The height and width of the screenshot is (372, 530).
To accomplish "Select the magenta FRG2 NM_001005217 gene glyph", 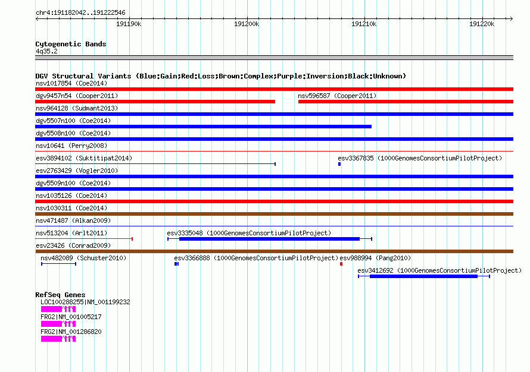I will 58,324.
